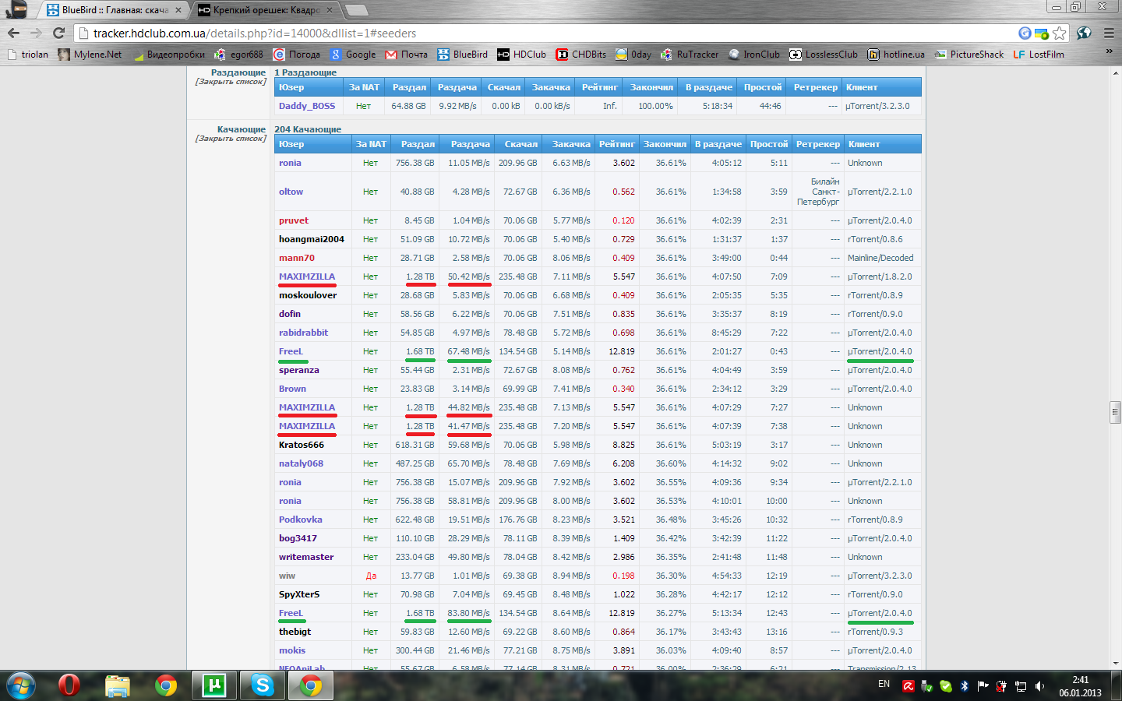Click the Chrome taskbar button next to Skype

311,685
